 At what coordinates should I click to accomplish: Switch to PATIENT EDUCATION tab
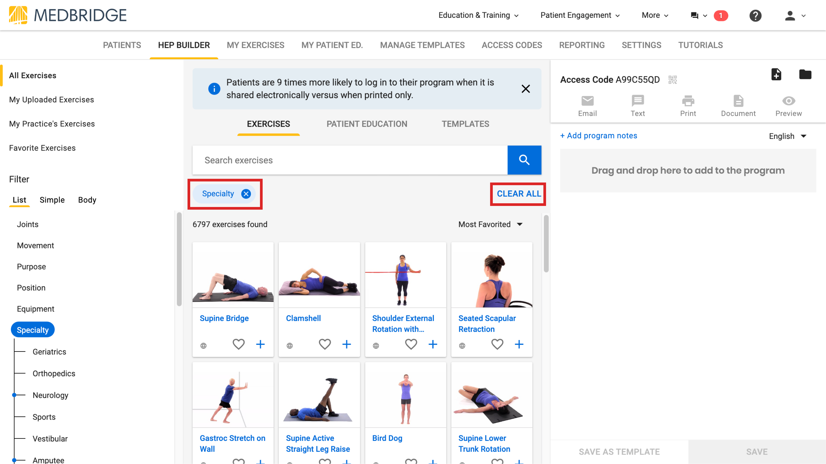[367, 124]
